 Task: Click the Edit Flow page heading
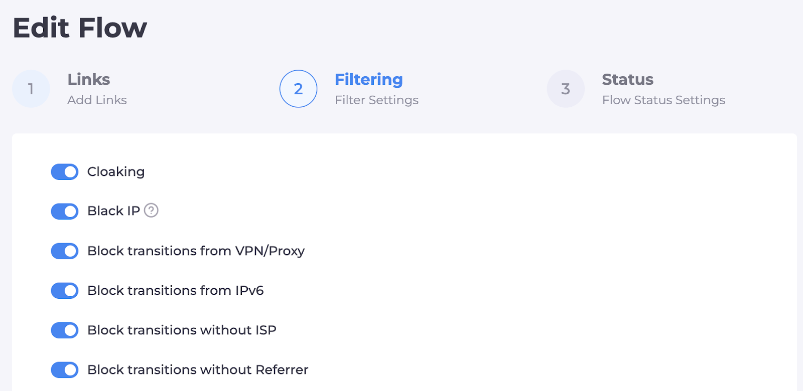point(80,28)
